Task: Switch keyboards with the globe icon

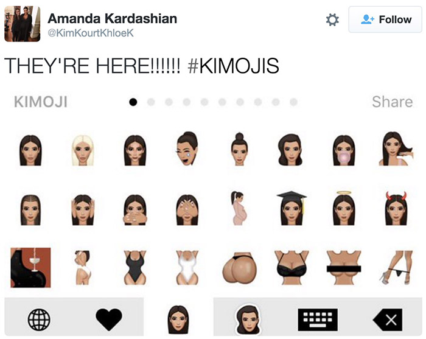Action: [39, 320]
